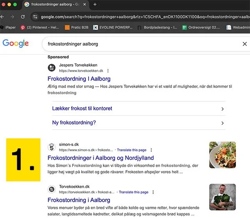Viewport: 250px width, 218px height.
Task: Click the Jespers Torvekøkken advertiser name
Action: (78, 65)
